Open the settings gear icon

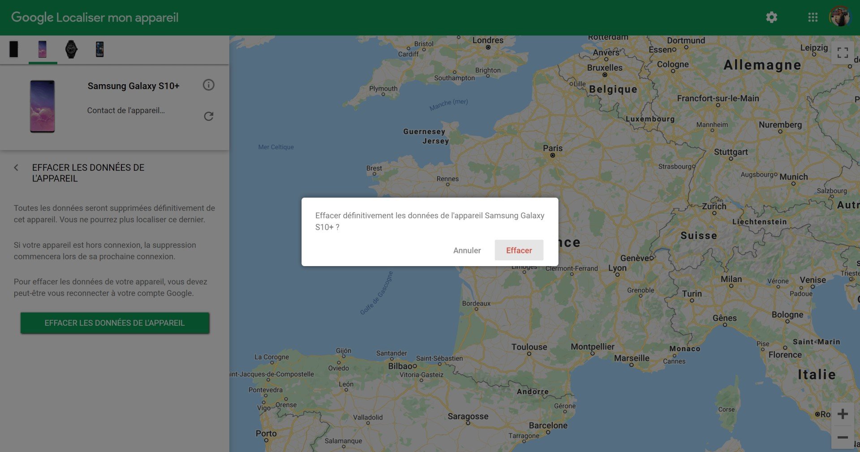tap(771, 17)
